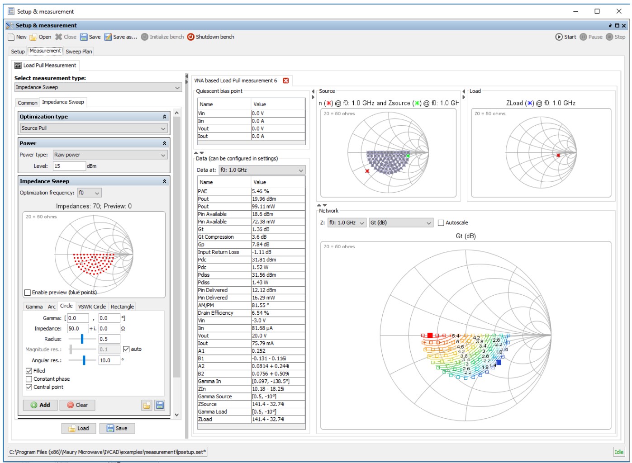Screen dimensions: 632x463
Task: Select the VSWR Circle tab
Action: (x=92, y=307)
